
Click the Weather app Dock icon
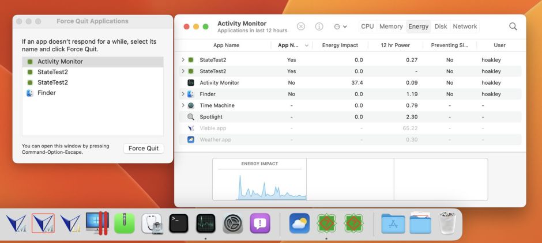click(299, 223)
